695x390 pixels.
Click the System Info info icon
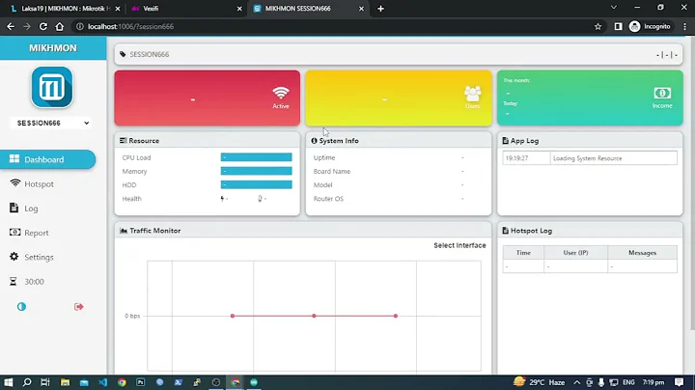click(314, 141)
